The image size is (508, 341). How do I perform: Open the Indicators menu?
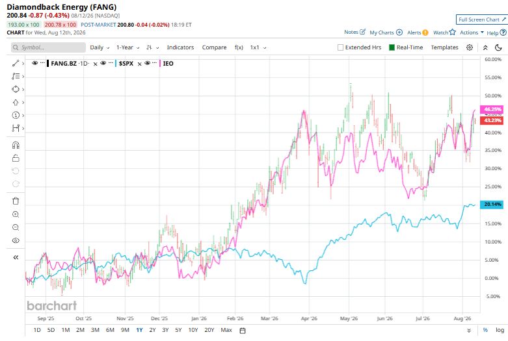point(180,47)
